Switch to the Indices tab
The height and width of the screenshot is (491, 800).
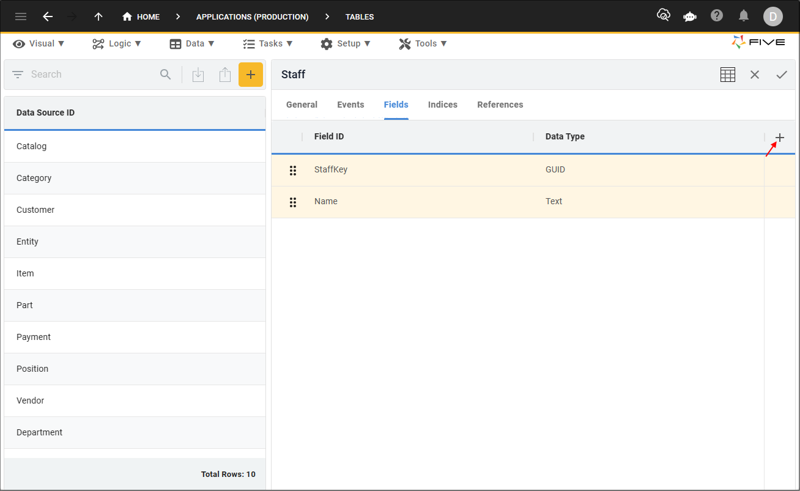tap(443, 105)
